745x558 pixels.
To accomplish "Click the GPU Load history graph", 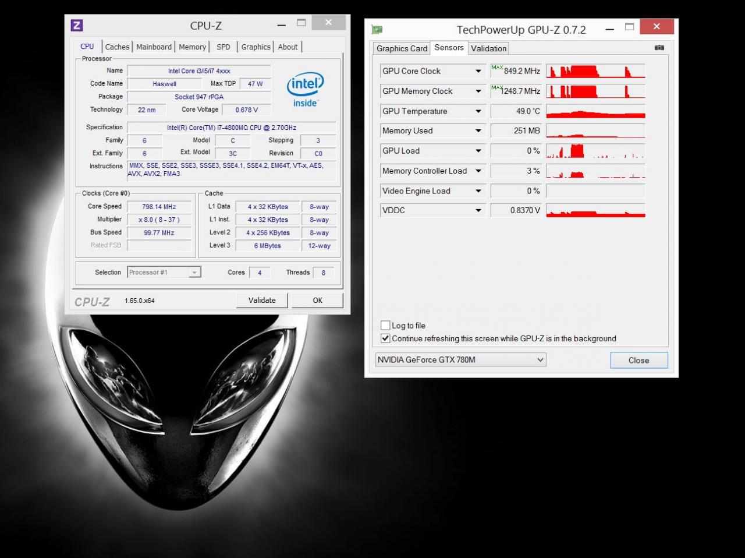I will click(x=595, y=151).
